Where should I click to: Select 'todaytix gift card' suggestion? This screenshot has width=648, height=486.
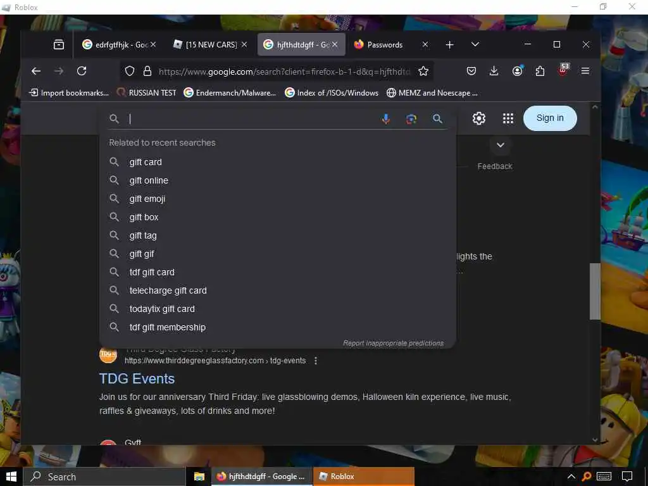tap(278, 309)
